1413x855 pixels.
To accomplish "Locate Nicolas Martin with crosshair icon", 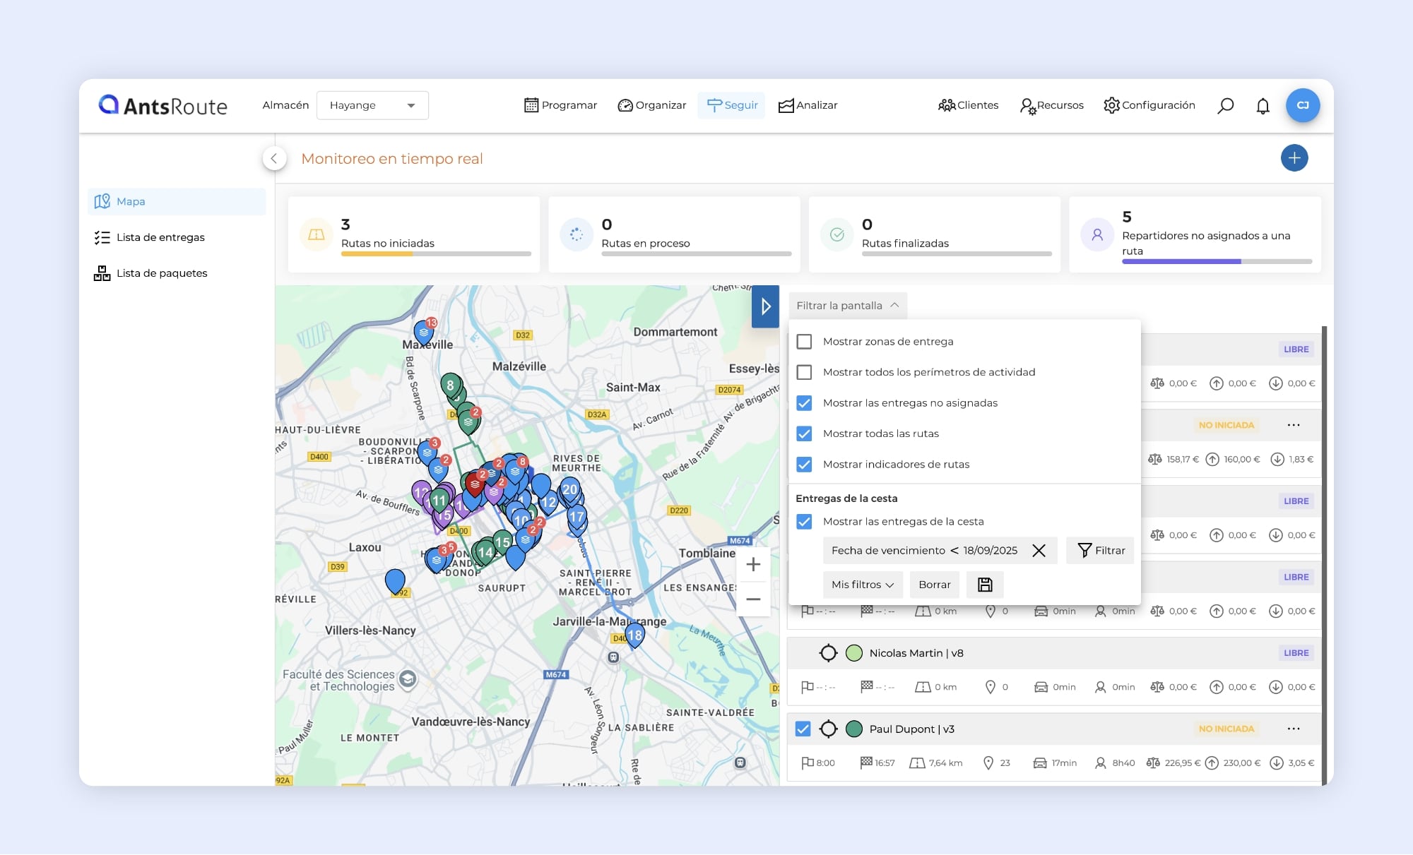I will tap(828, 653).
